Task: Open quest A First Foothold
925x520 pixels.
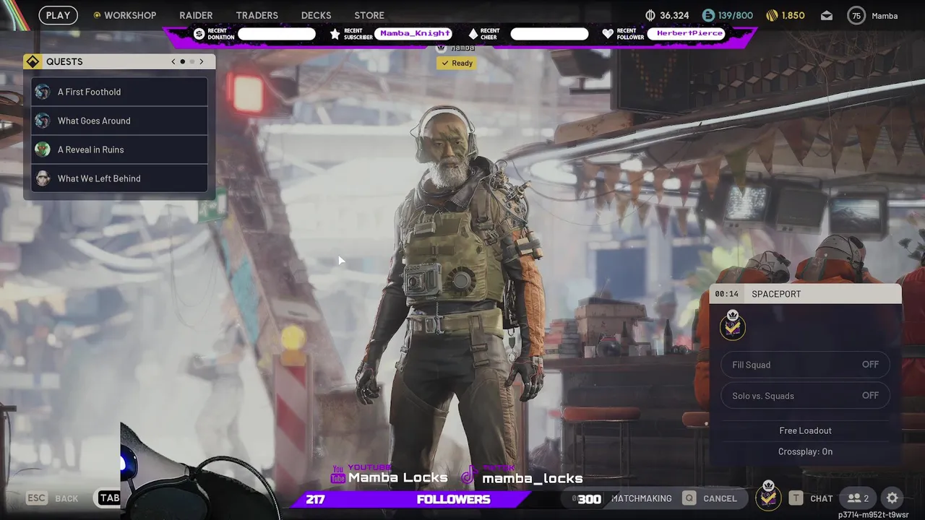Action: click(119, 92)
